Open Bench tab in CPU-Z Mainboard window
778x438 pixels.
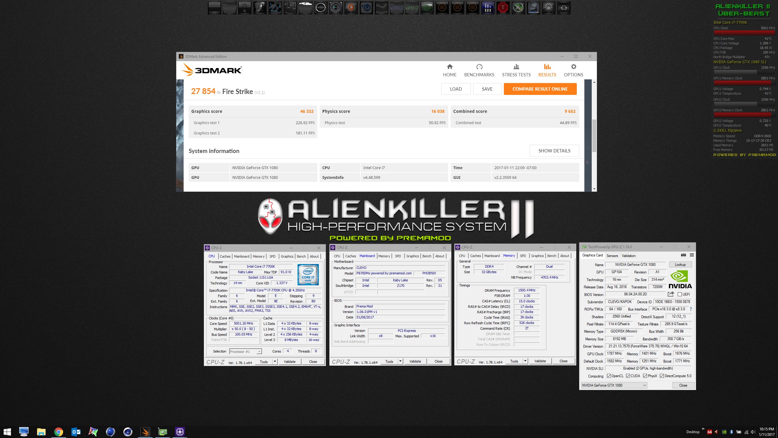pyautogui.click(x=427, y=256)
